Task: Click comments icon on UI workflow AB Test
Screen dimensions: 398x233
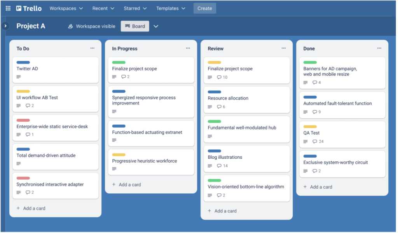Action: pos(28,106)
